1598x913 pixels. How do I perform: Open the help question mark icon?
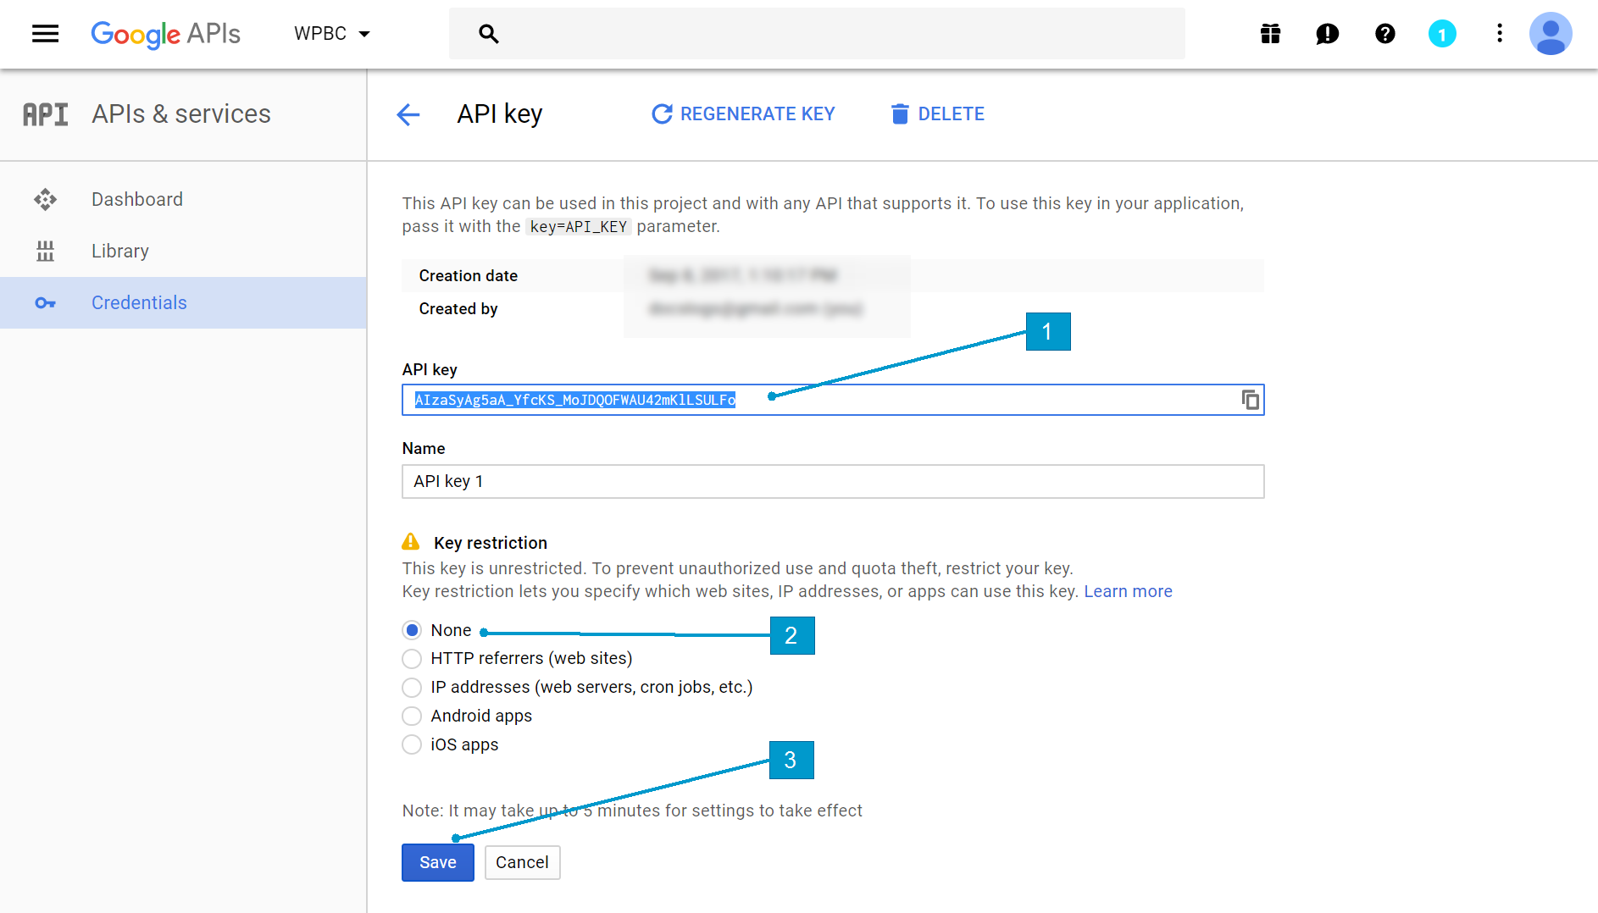coord(1384,34)
